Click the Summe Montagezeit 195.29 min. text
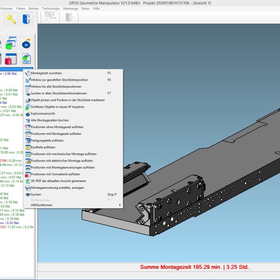280x280 pixels. click(x=194, y=267)
